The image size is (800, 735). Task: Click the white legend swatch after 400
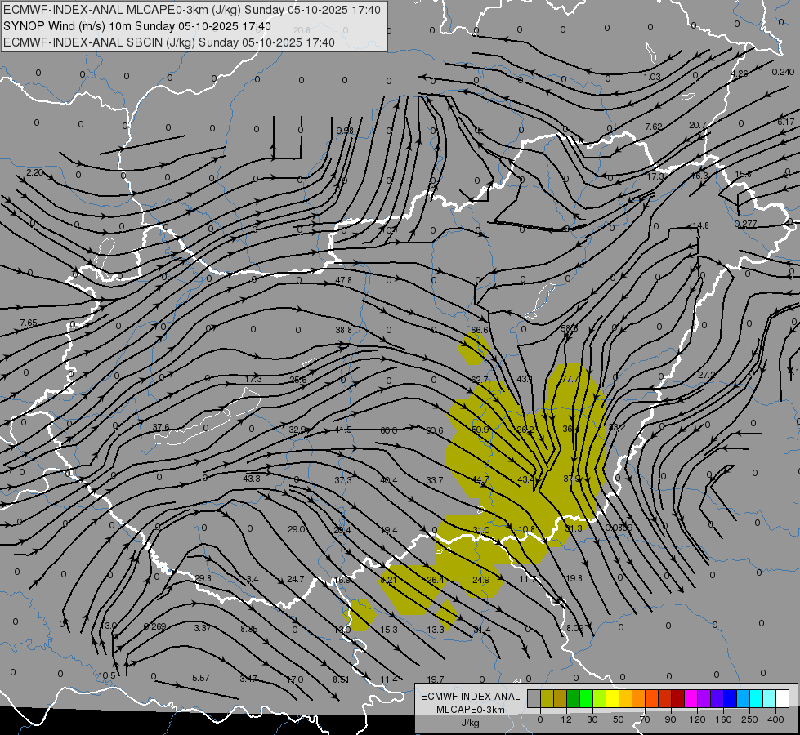783,698
